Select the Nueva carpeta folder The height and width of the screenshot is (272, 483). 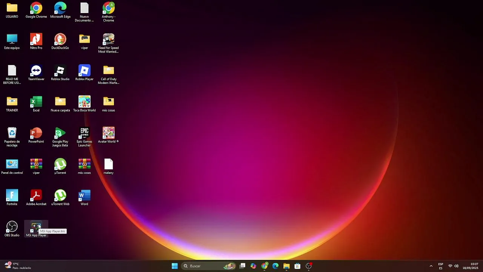[60, 104]
